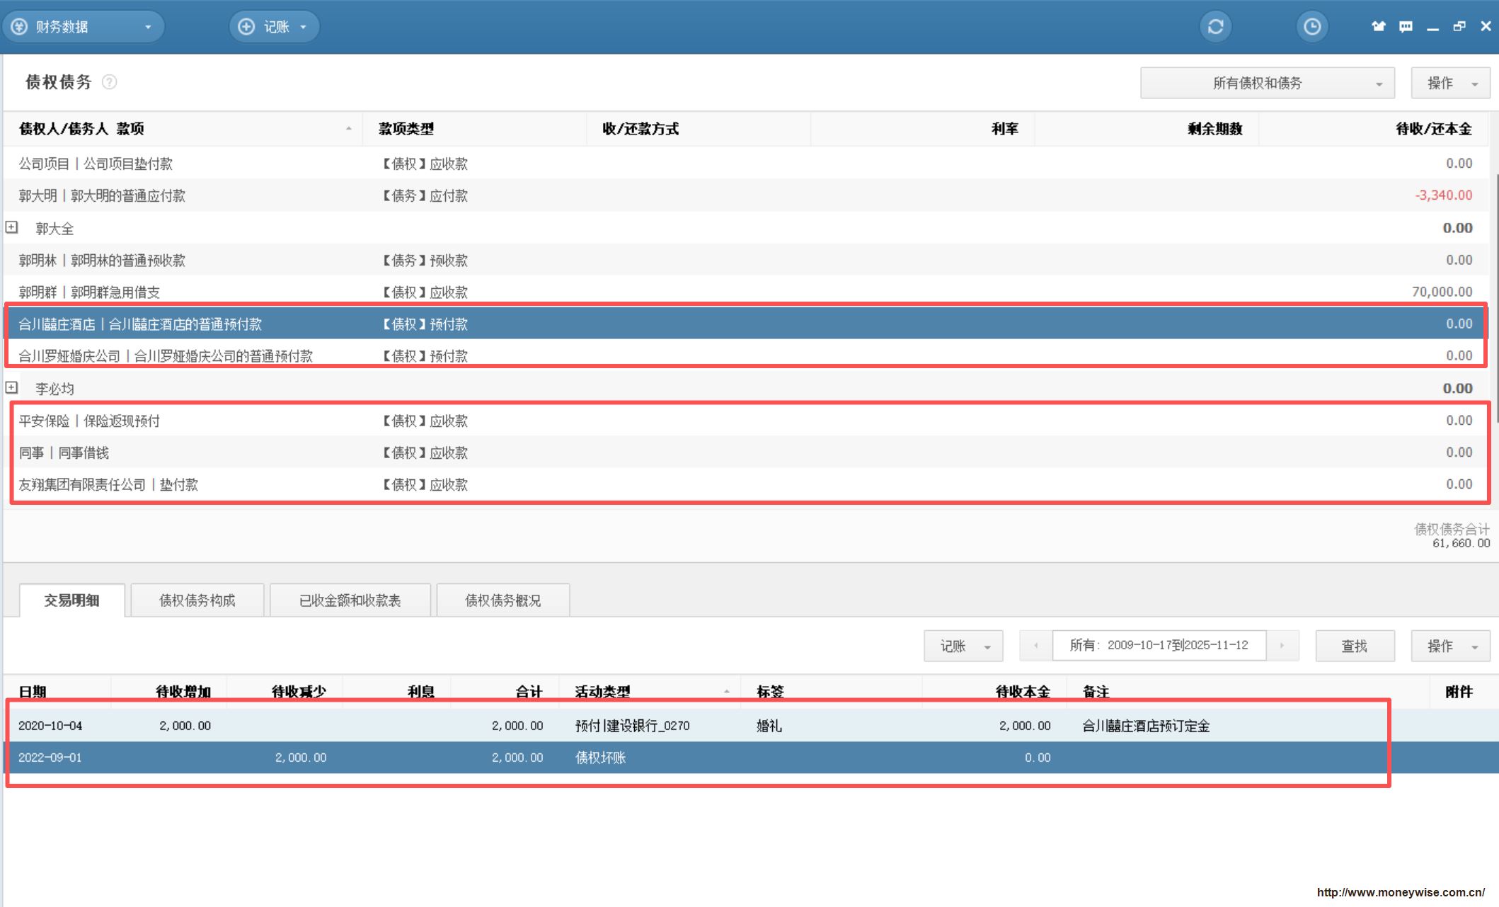Switch to 已收金额和收款表 tab
This screenshot has width=1499, height=907.
click(x=350, y=600)
